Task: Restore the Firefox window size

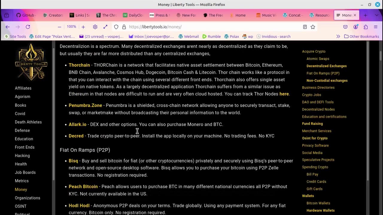Action: [370, 4]
